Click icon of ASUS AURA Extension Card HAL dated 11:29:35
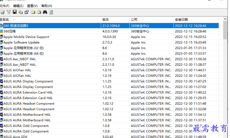230x138 pixels. click(1, 98)
